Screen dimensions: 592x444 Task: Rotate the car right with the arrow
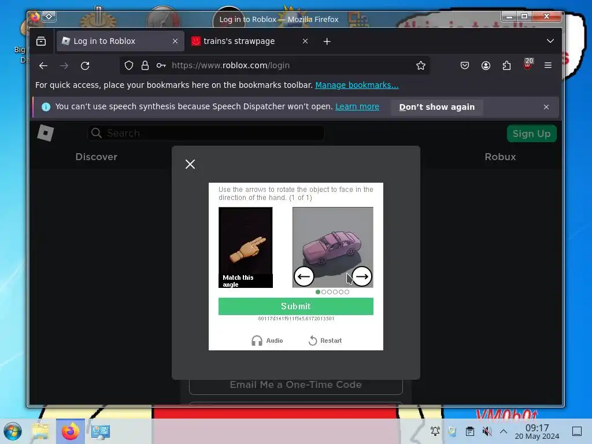point(362,276)
